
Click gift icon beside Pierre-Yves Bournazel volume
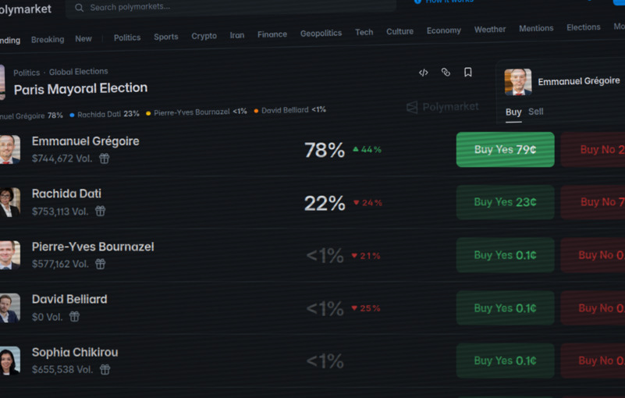(x=100, y=264)
